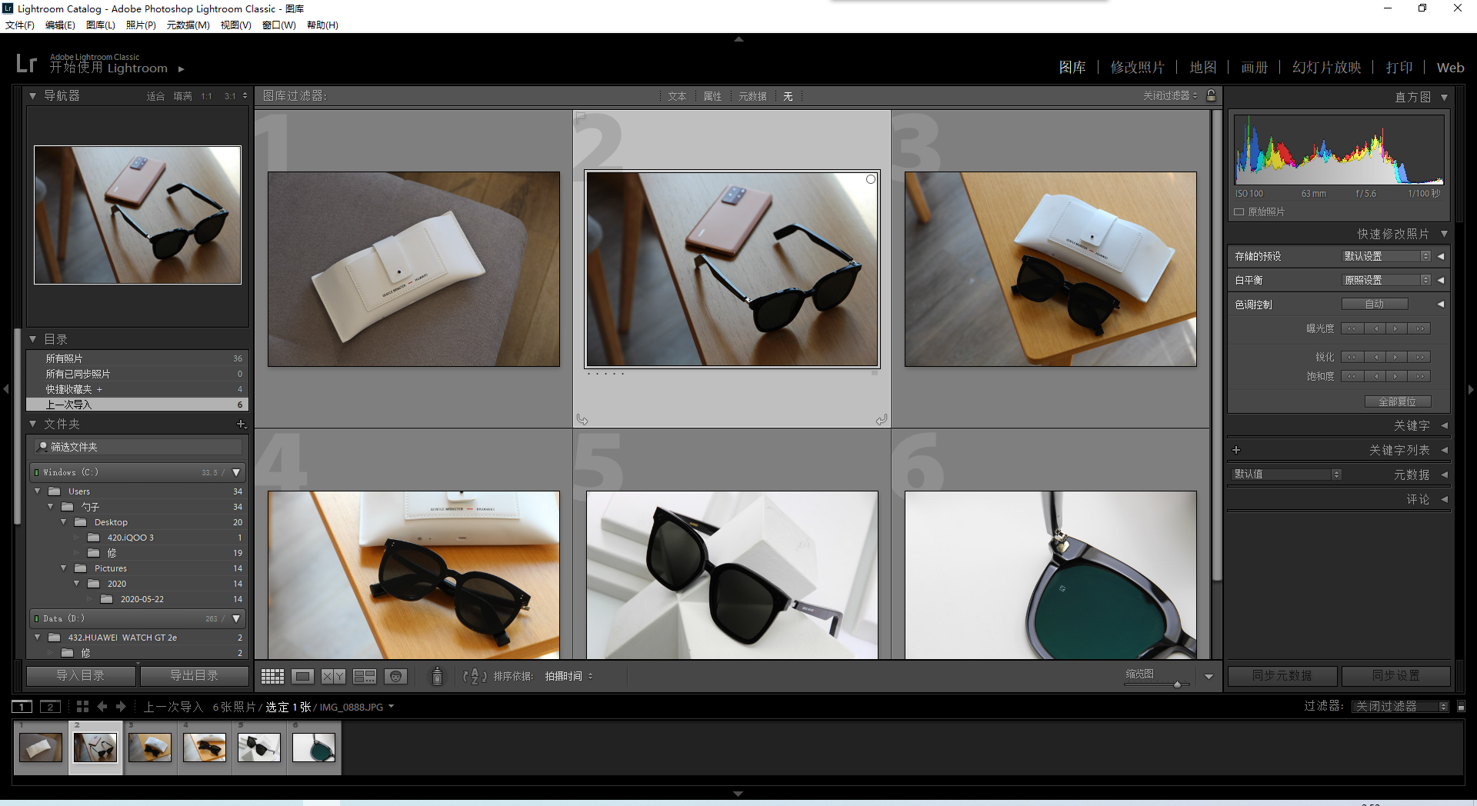This screenshot has height=806, width=1477.
Task: Open the 修改照片 module tab
Action: click(1137, 68)
